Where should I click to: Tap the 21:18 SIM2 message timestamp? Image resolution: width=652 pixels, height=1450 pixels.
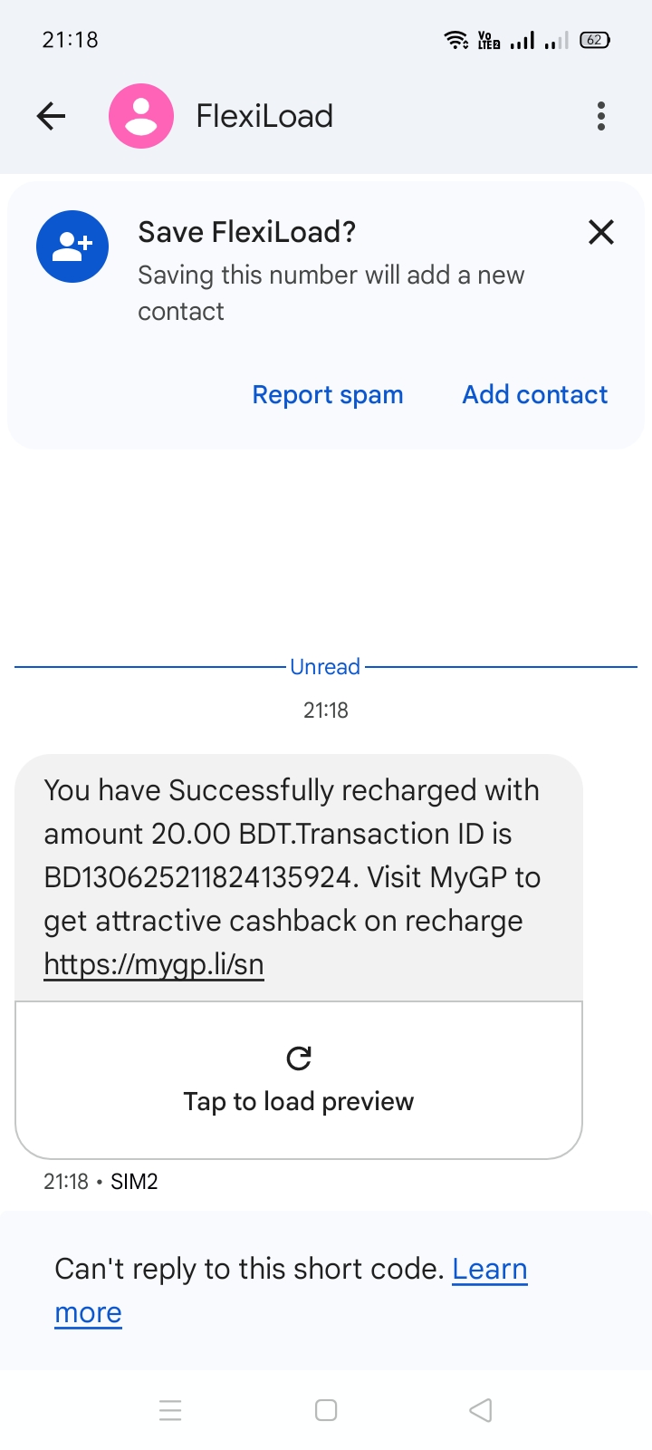[101, 1182]
